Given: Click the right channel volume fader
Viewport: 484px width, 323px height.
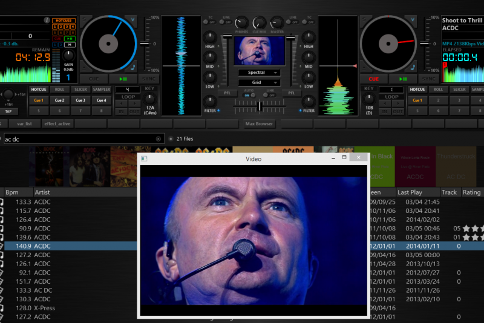Looking at the screenshot, I should pyautogui.click(x=290, y=38).
